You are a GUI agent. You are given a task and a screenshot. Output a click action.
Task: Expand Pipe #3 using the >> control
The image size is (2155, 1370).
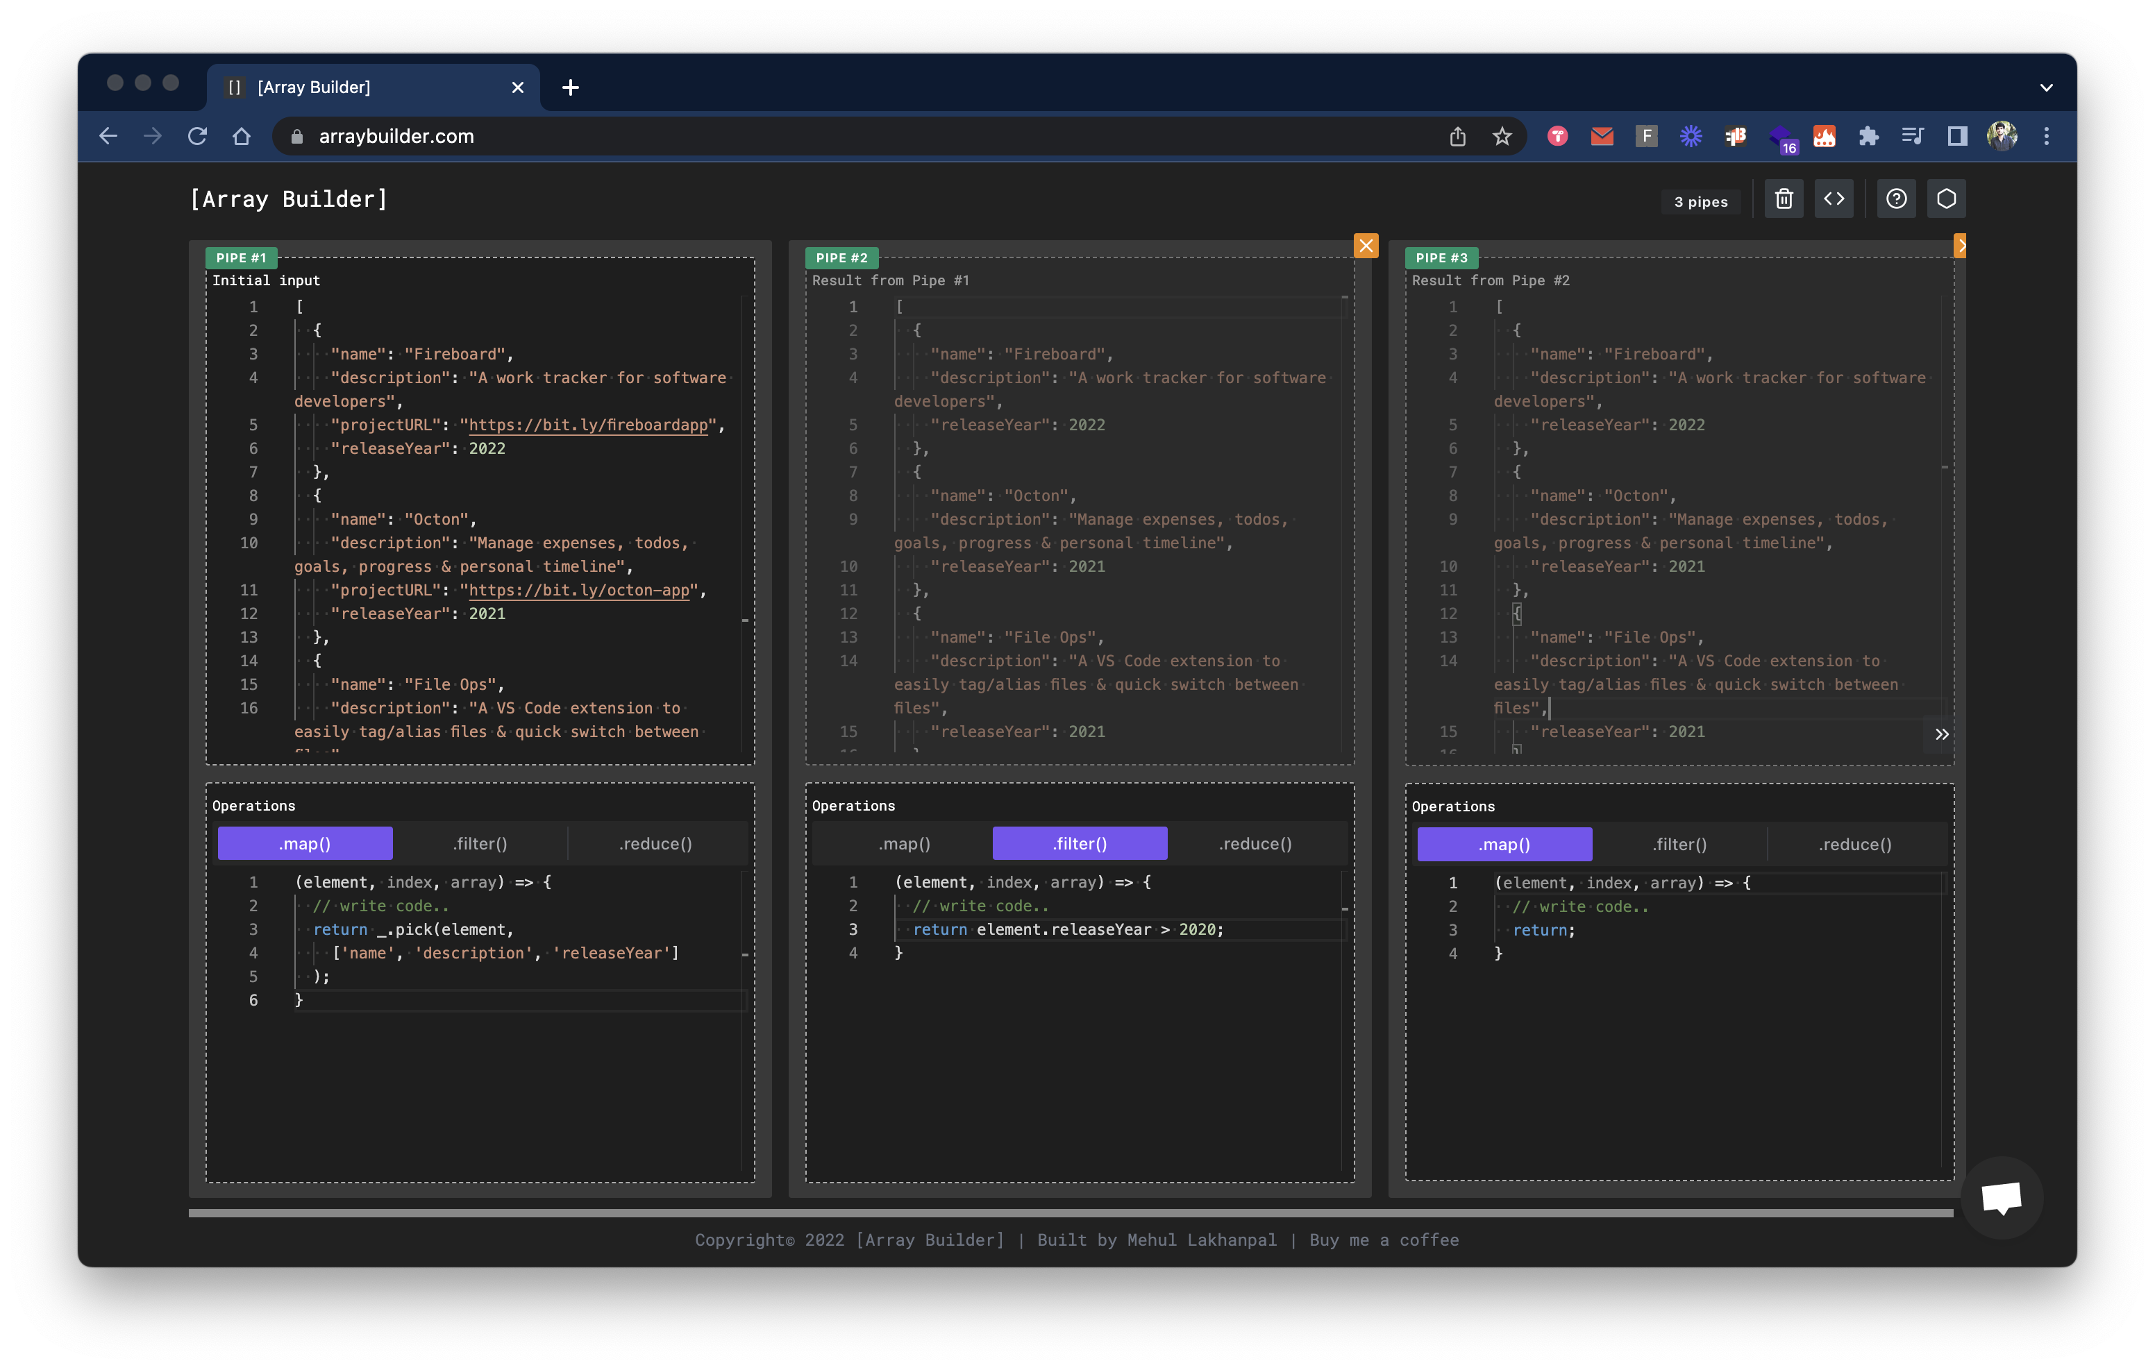tap(1942, 734)
